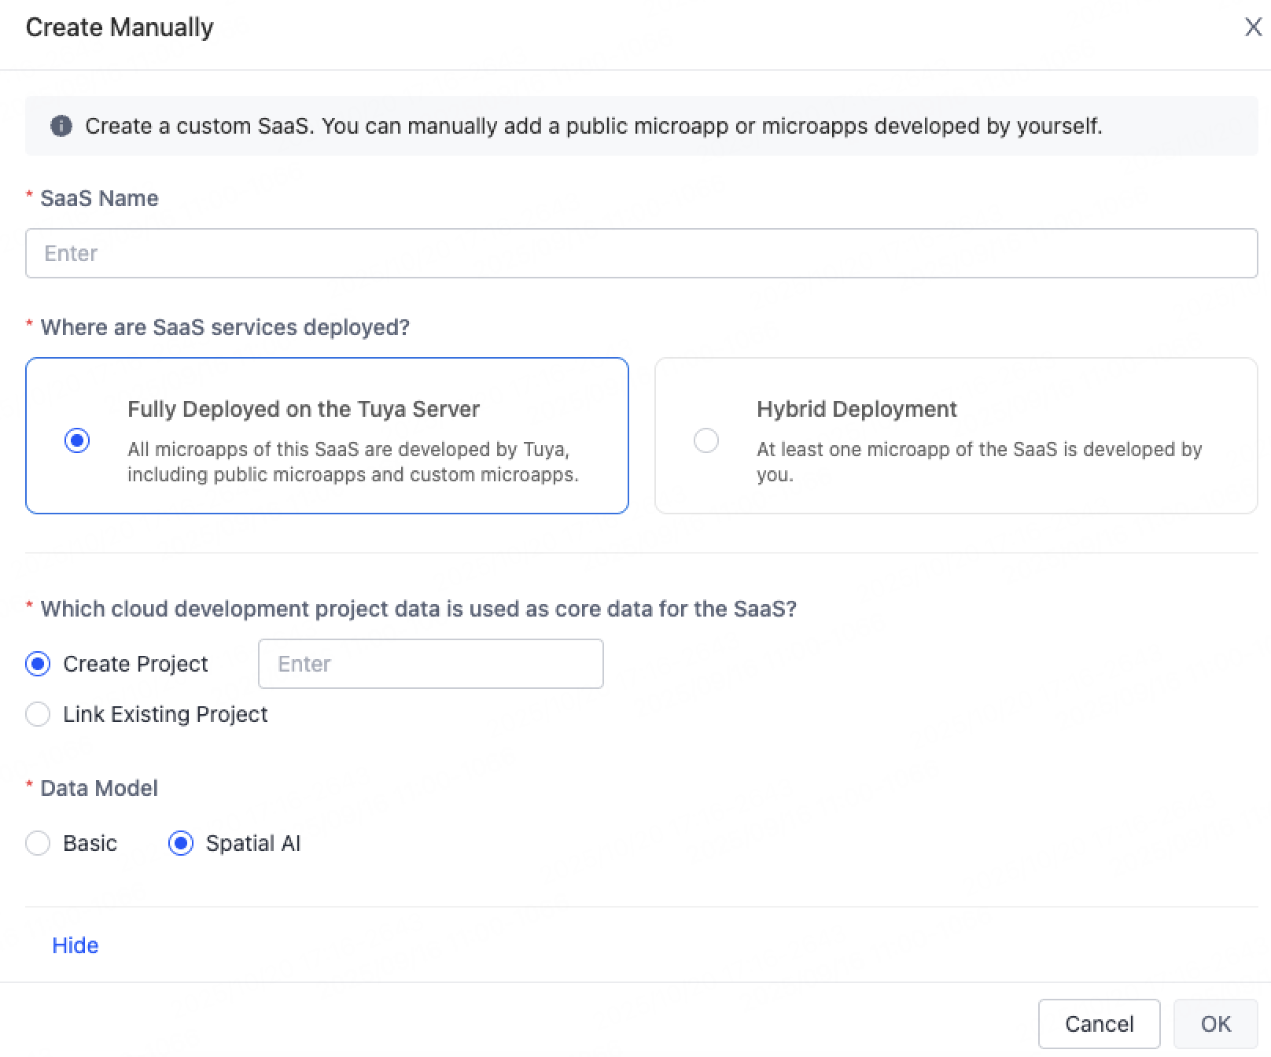Click Cancel to dismiss the dialog
1271x1057 pixels.
[x=1099, y=1023]
